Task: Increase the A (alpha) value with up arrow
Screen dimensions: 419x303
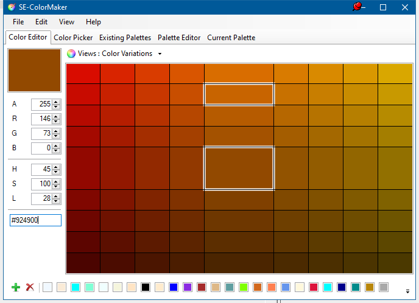Action: 56,102
